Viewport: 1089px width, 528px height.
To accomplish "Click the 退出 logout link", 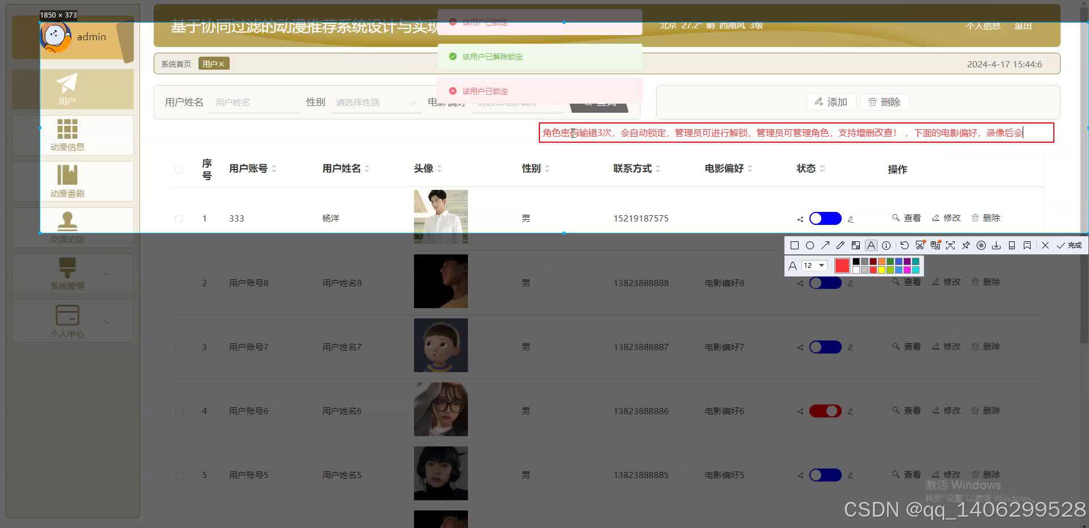I will click(1022, 25).
